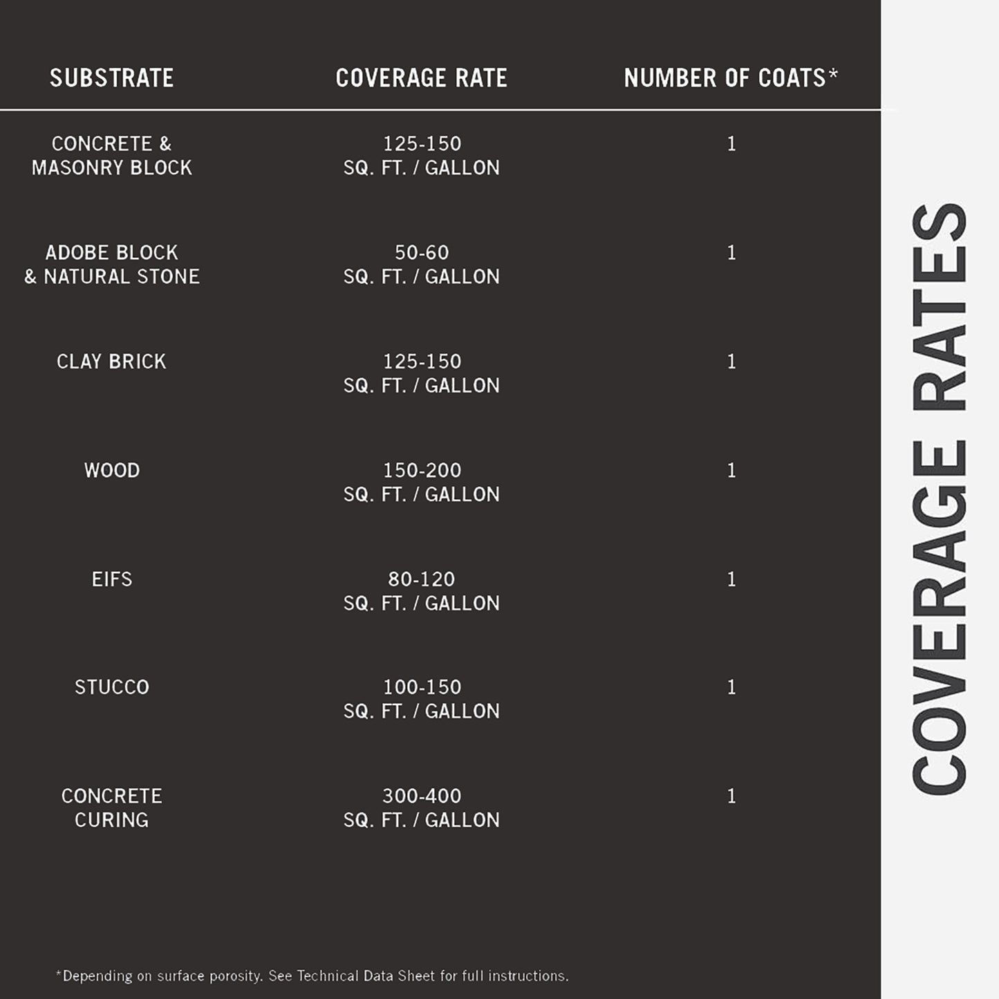Viewport: 999px width, 999px height.
Task: Select the 80-120 sq. ft. coverage value
Action: click(421, 591)
